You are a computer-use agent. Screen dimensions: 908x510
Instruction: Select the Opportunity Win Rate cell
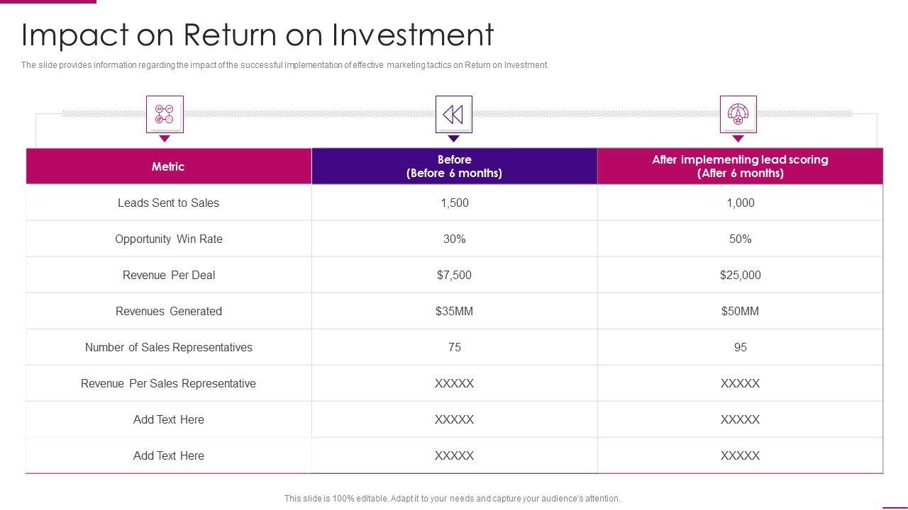pos(168,239)
